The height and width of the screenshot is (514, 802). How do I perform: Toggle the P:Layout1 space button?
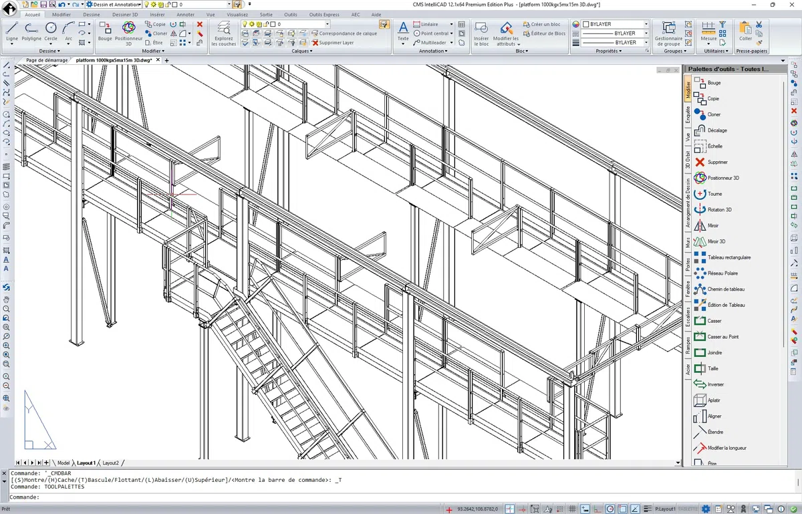coord(665,509)
